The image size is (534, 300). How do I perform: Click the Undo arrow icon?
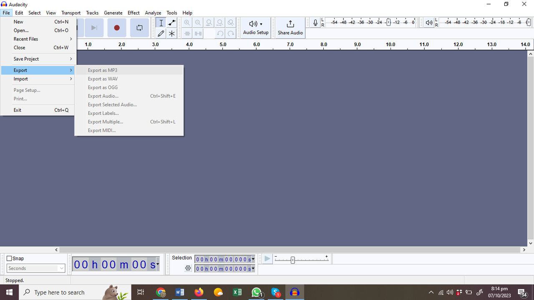pyautogui.click(x=219, y=33)
